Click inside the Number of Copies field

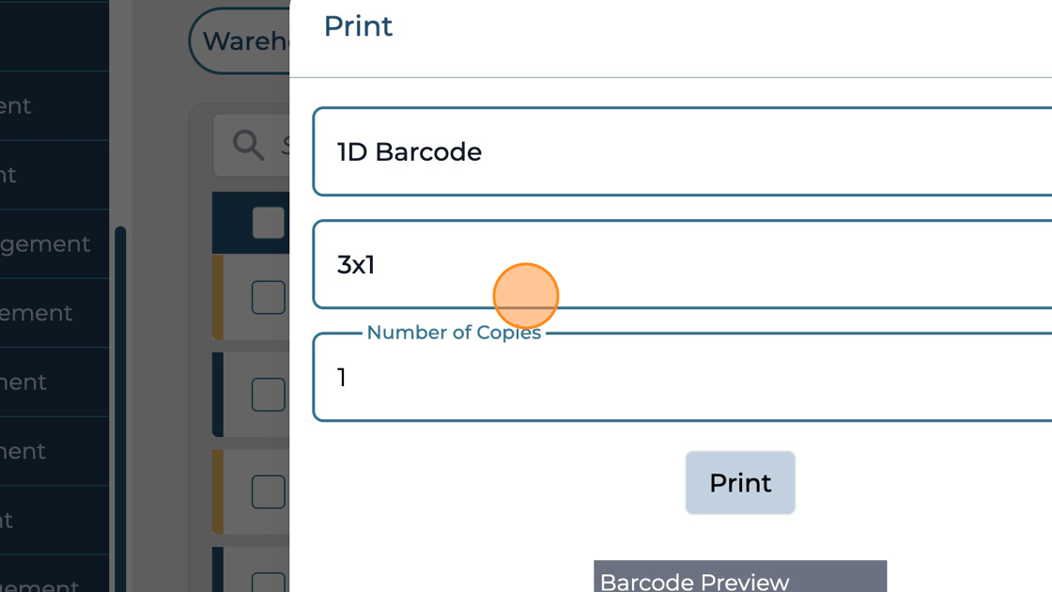pyautogui.click(x=657, y=377)
